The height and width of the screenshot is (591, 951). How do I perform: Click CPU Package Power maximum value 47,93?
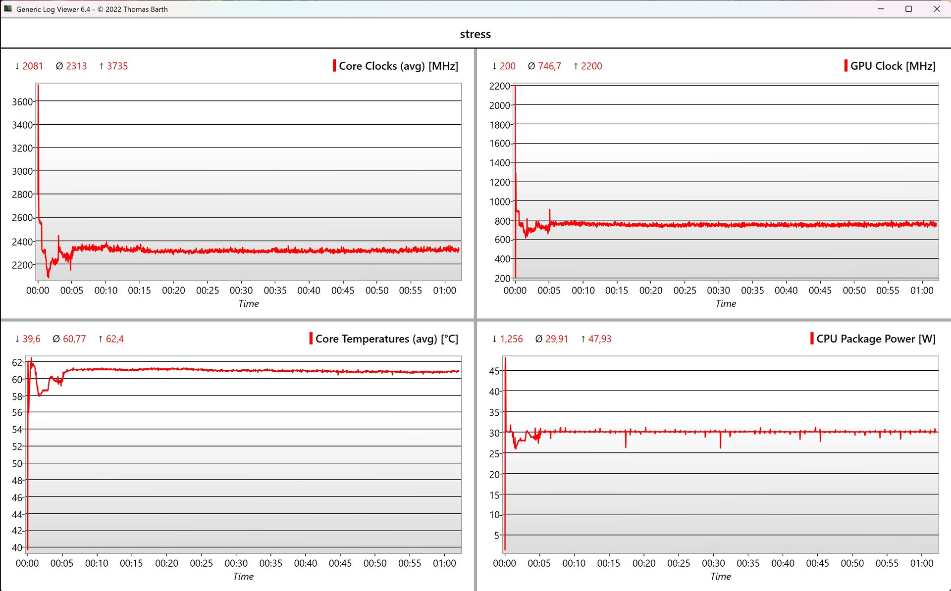599,339
